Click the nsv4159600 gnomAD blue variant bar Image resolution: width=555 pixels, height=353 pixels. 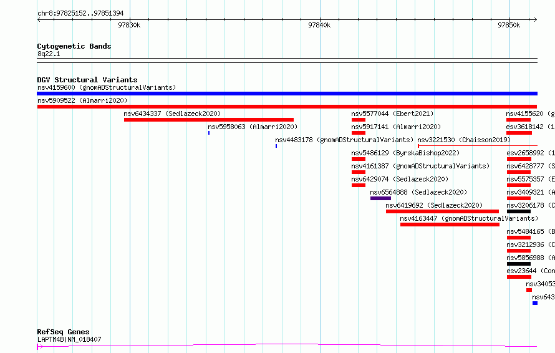287,94
